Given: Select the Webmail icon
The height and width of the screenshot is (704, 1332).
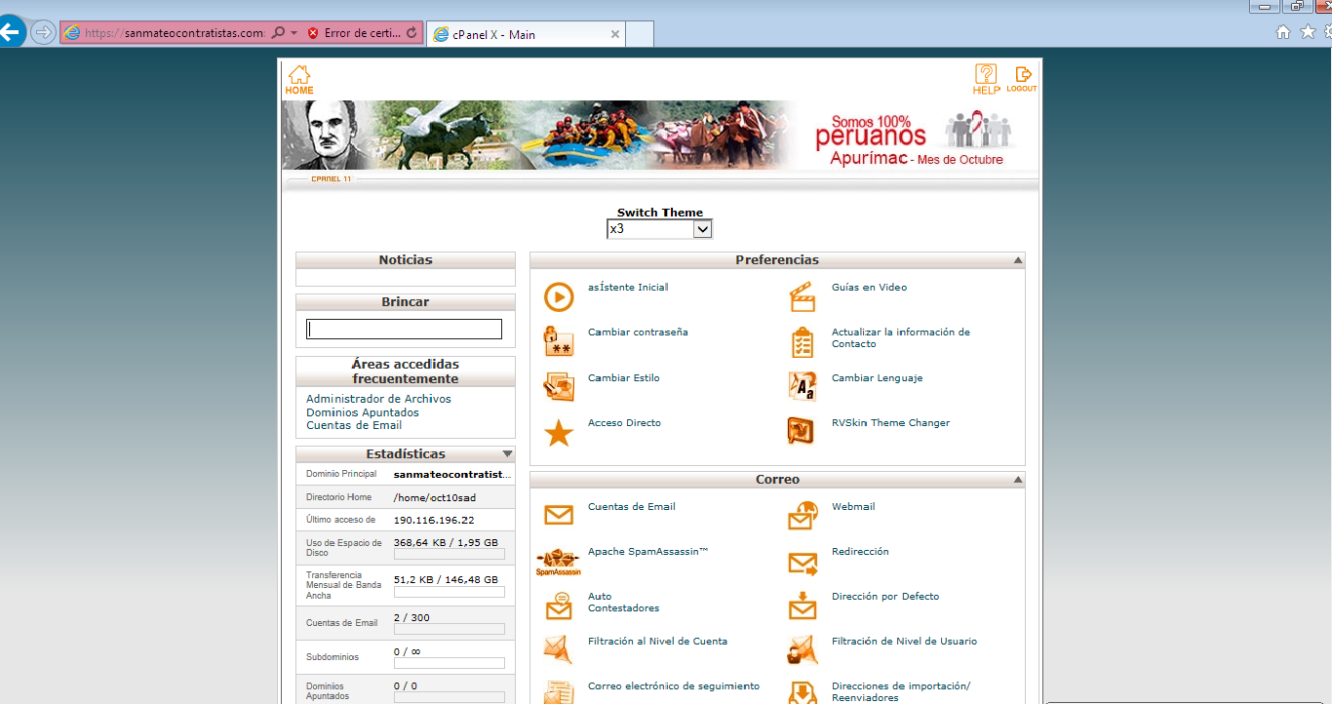Looking at the screenshot, I should click(802, 515).
